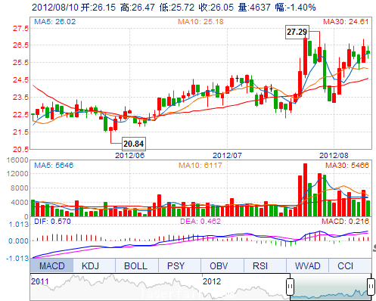Image resolution: width=376 pixels, height=301 pixels.
Task: Click the highlighted range in overview chart
Action: (331, 287)
